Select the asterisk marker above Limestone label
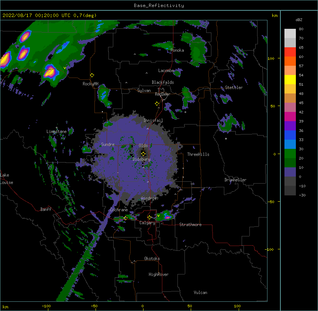This screenshot has height=311, width=318. pos(57,128)
